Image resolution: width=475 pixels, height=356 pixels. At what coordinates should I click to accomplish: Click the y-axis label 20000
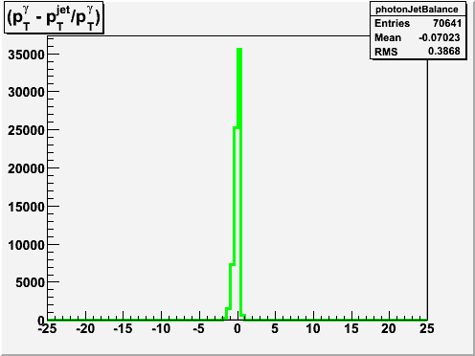click(26, 168)
